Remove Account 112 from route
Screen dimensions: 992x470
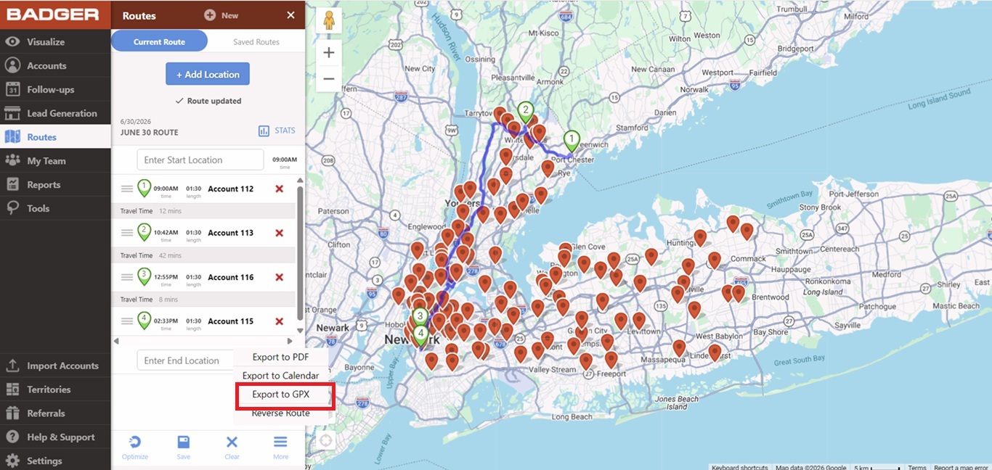coord(280,189)
